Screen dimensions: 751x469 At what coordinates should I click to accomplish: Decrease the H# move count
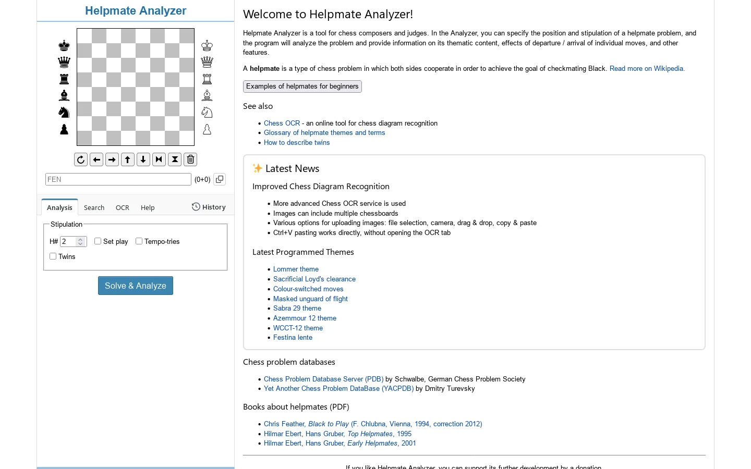(x=80, y=244)
